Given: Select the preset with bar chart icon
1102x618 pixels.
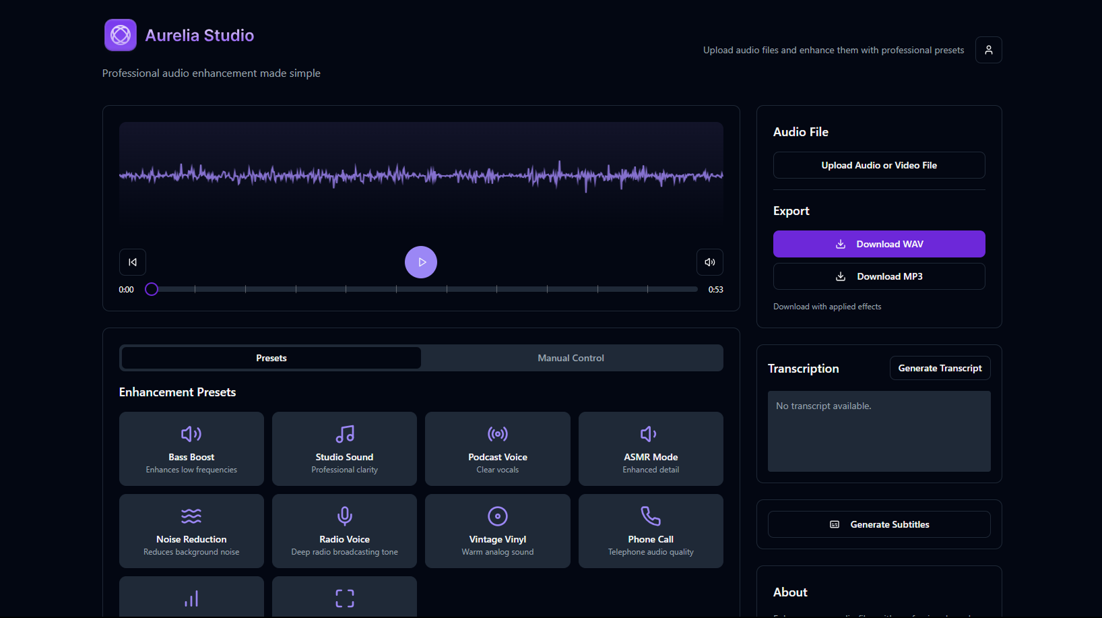Looking at the screenshot, I should pyautogui.click(x=191, y=596).
